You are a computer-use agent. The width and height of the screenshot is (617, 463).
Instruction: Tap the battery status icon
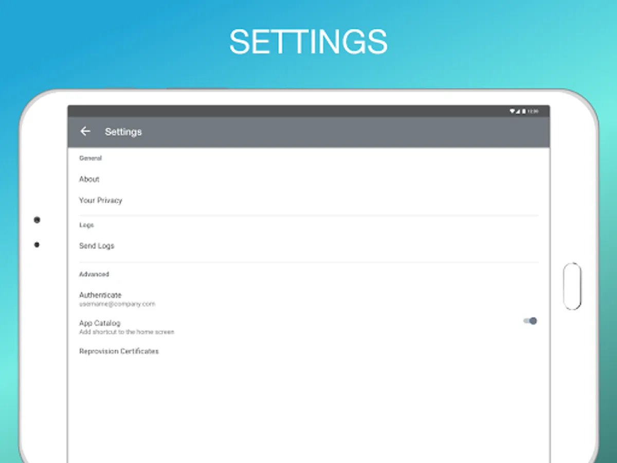coord(524,111)
